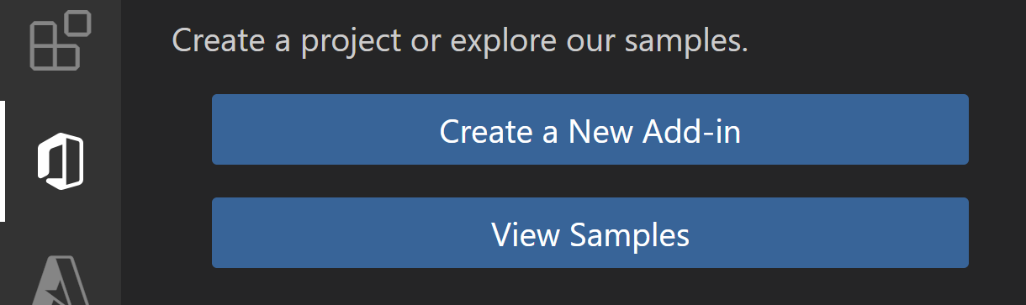Go to the Azure activity bar tab
The height and width of the screenshot is (305, 1026).
click(x=61, y=280)
